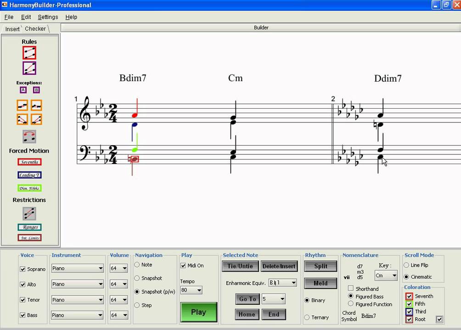Toggle the Ranges restriction icon
The height and width of the screenshot is (330, 461).
[29, 227]
